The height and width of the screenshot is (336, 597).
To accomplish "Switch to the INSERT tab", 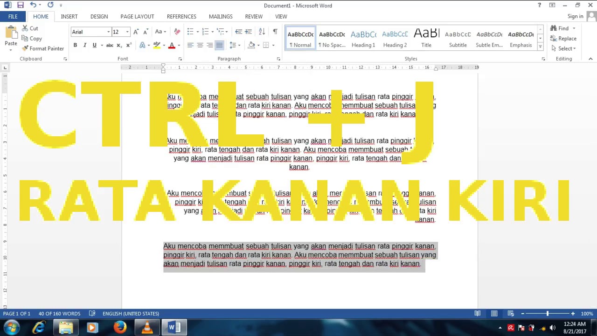I will point(69,16).
